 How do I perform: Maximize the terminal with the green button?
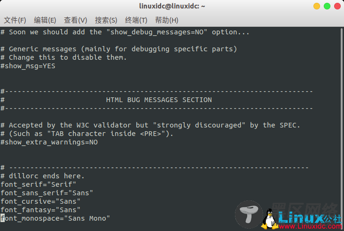pyautogui.click(x=327, y=6)
